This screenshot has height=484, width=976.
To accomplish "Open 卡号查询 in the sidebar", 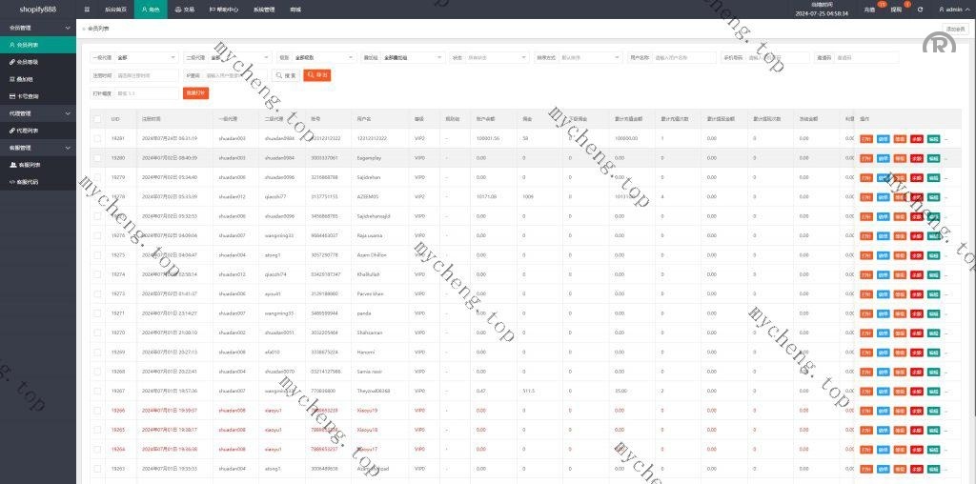I will (28, 95).
